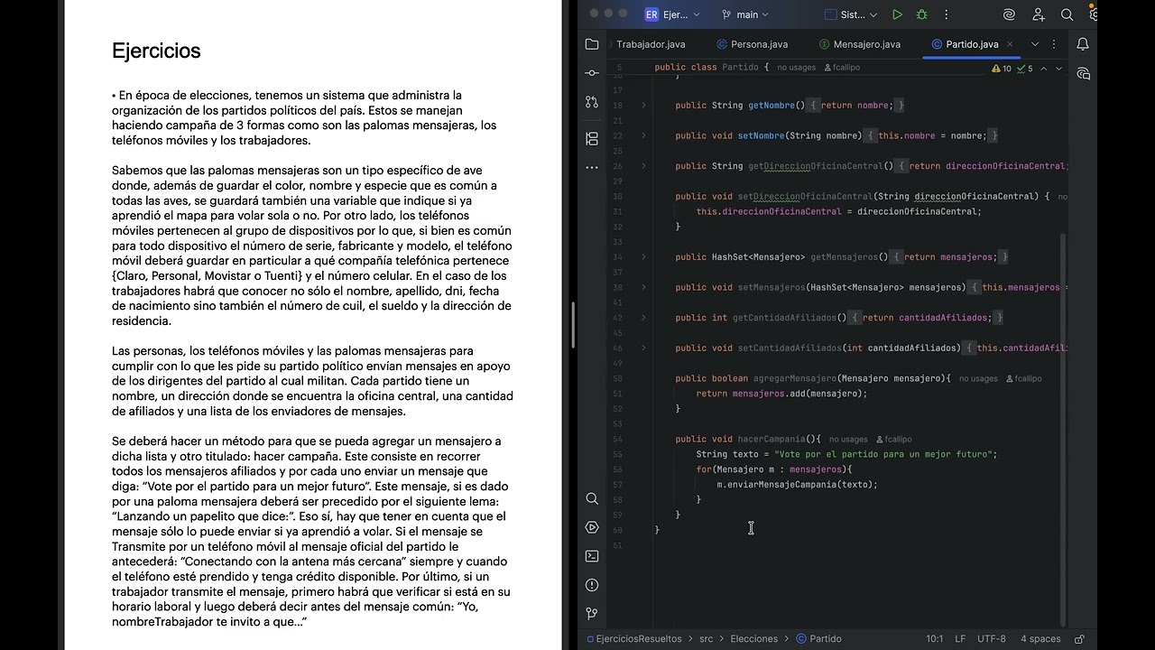Click 'no usages' hint beside agregarMensajero
The width and height of the screenshot is (1155, 650).
point(978,378)
